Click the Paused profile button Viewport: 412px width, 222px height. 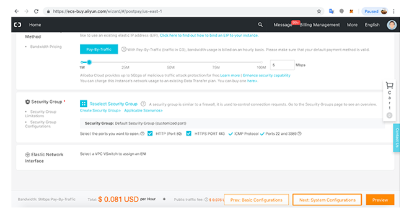point(375,11)
